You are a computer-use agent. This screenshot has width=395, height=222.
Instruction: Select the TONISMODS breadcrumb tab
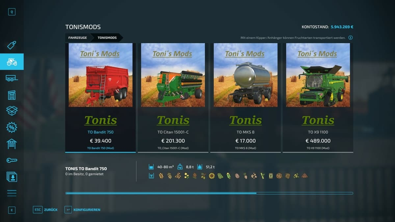pos(107,38)
